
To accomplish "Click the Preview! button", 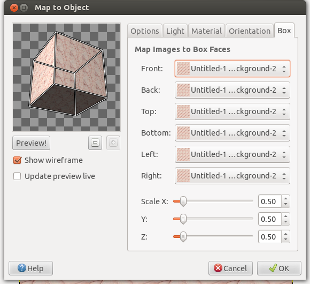I will coord(31,143).
